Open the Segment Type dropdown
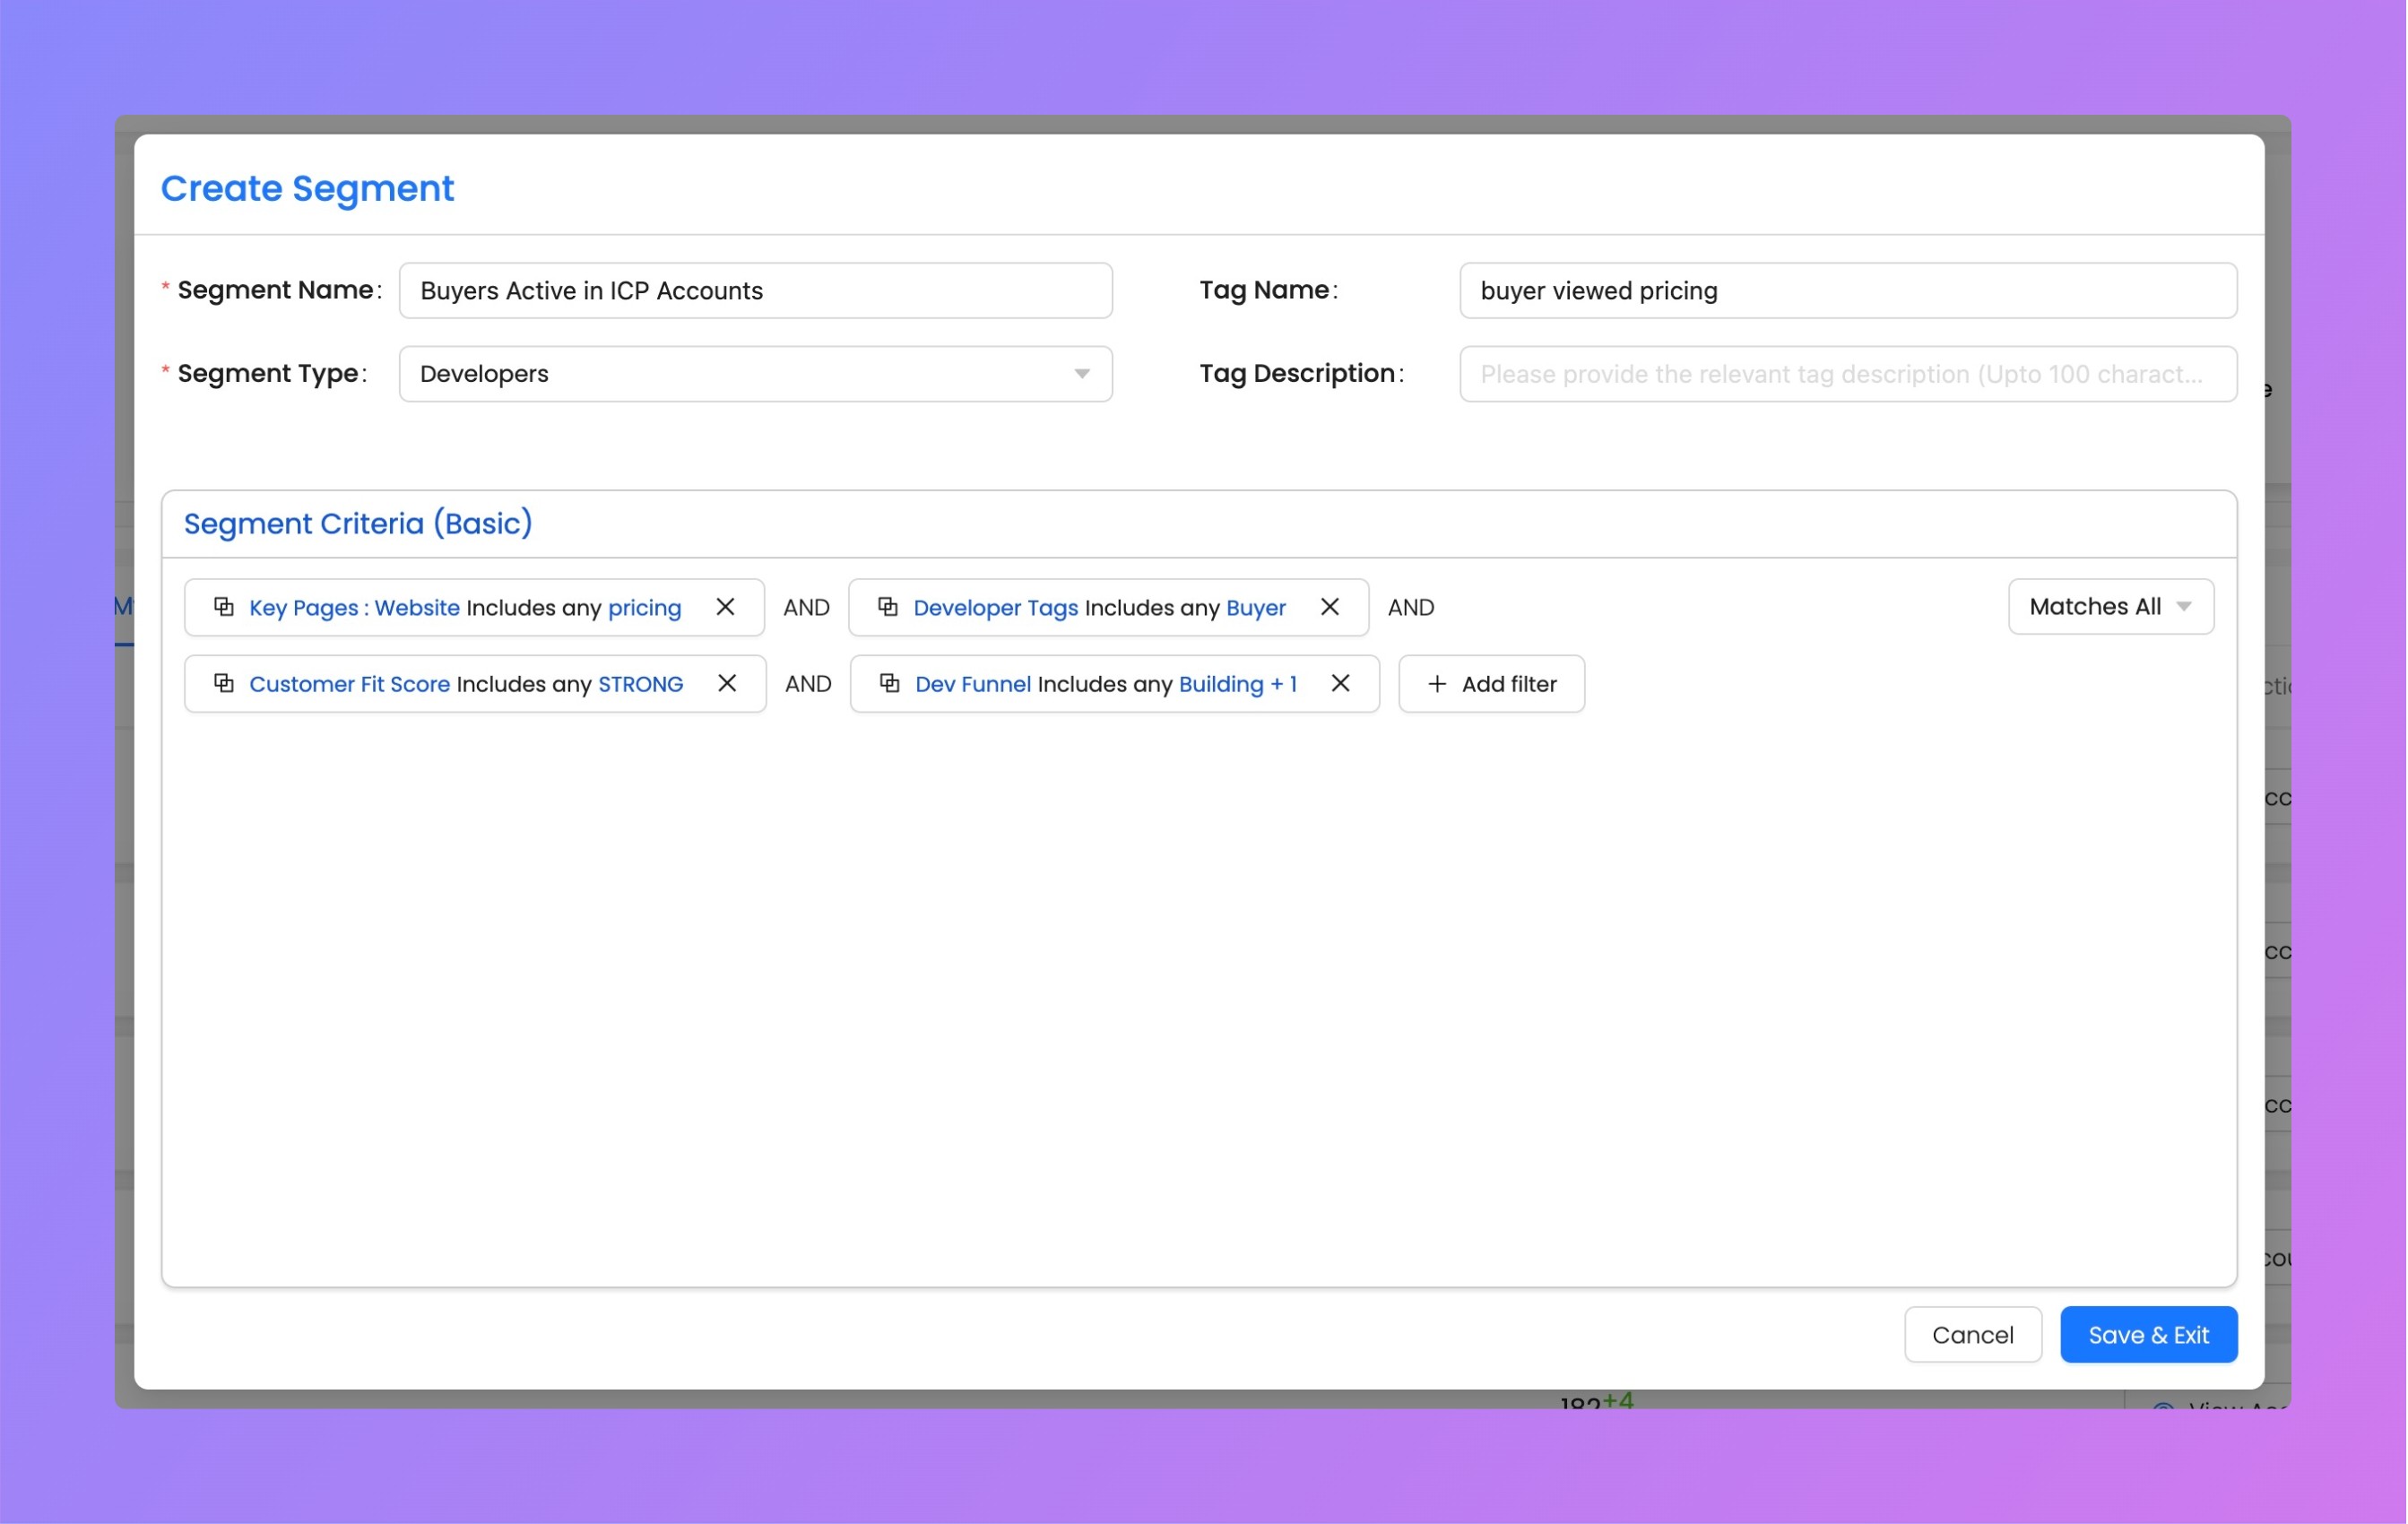 (x=755, y=374)
